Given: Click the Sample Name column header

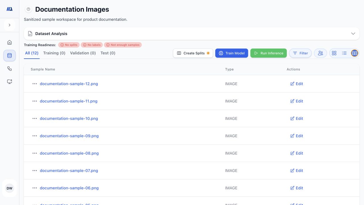Looking at the screenshot, I should pyautogui.click(x=43, y=69).
